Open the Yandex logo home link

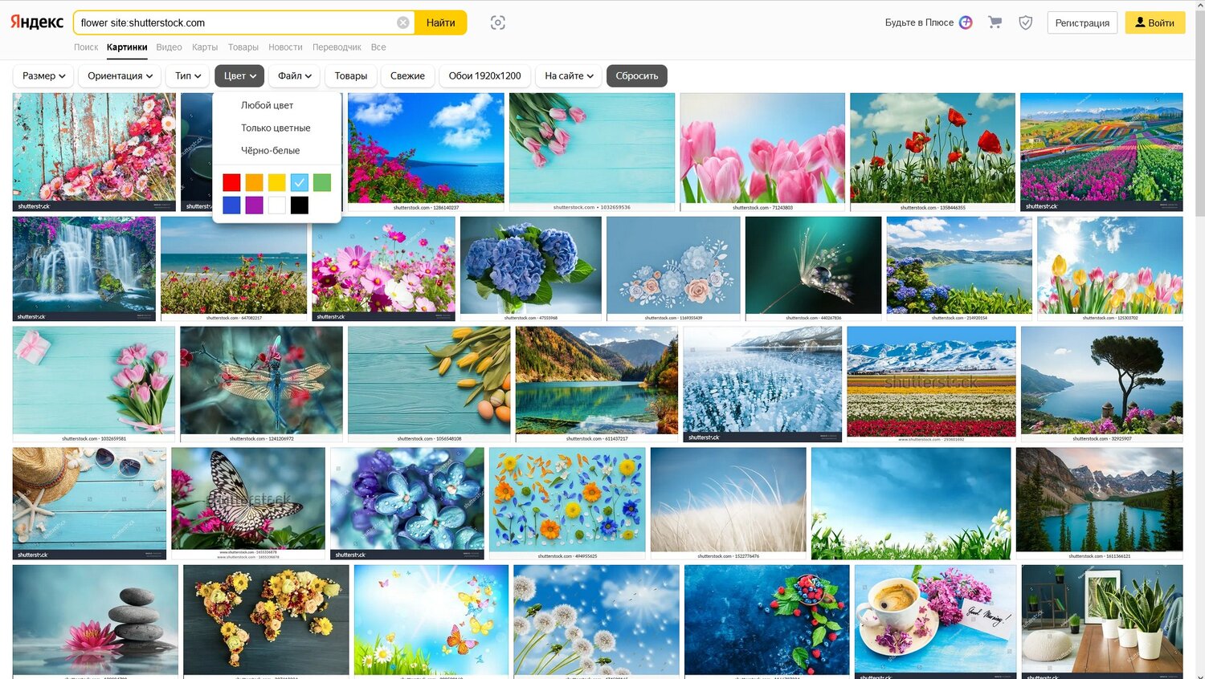[37, 22]
